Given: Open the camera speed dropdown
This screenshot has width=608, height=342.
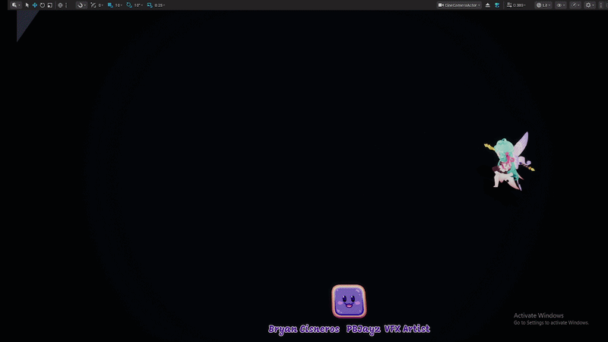Looking at the screenshot, I should [516, 5].
